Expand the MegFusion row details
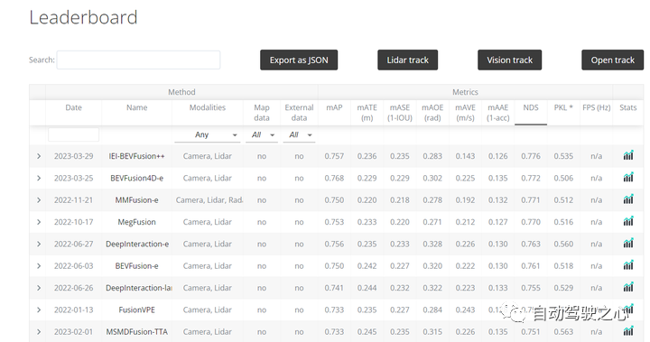650x342 pixels. (39, 222)
